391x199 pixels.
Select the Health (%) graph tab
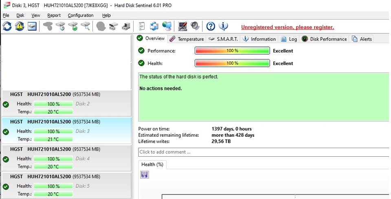(x=152, y=164)
